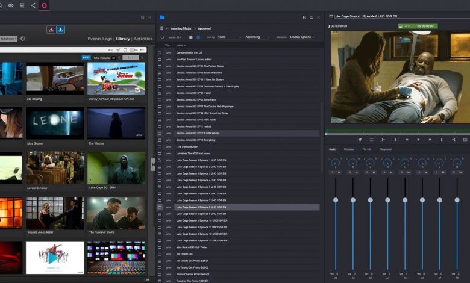Mute audio channel A1 with M button
Screen dimensions: 470x283
pyautogui.click(x=339, y=172)
